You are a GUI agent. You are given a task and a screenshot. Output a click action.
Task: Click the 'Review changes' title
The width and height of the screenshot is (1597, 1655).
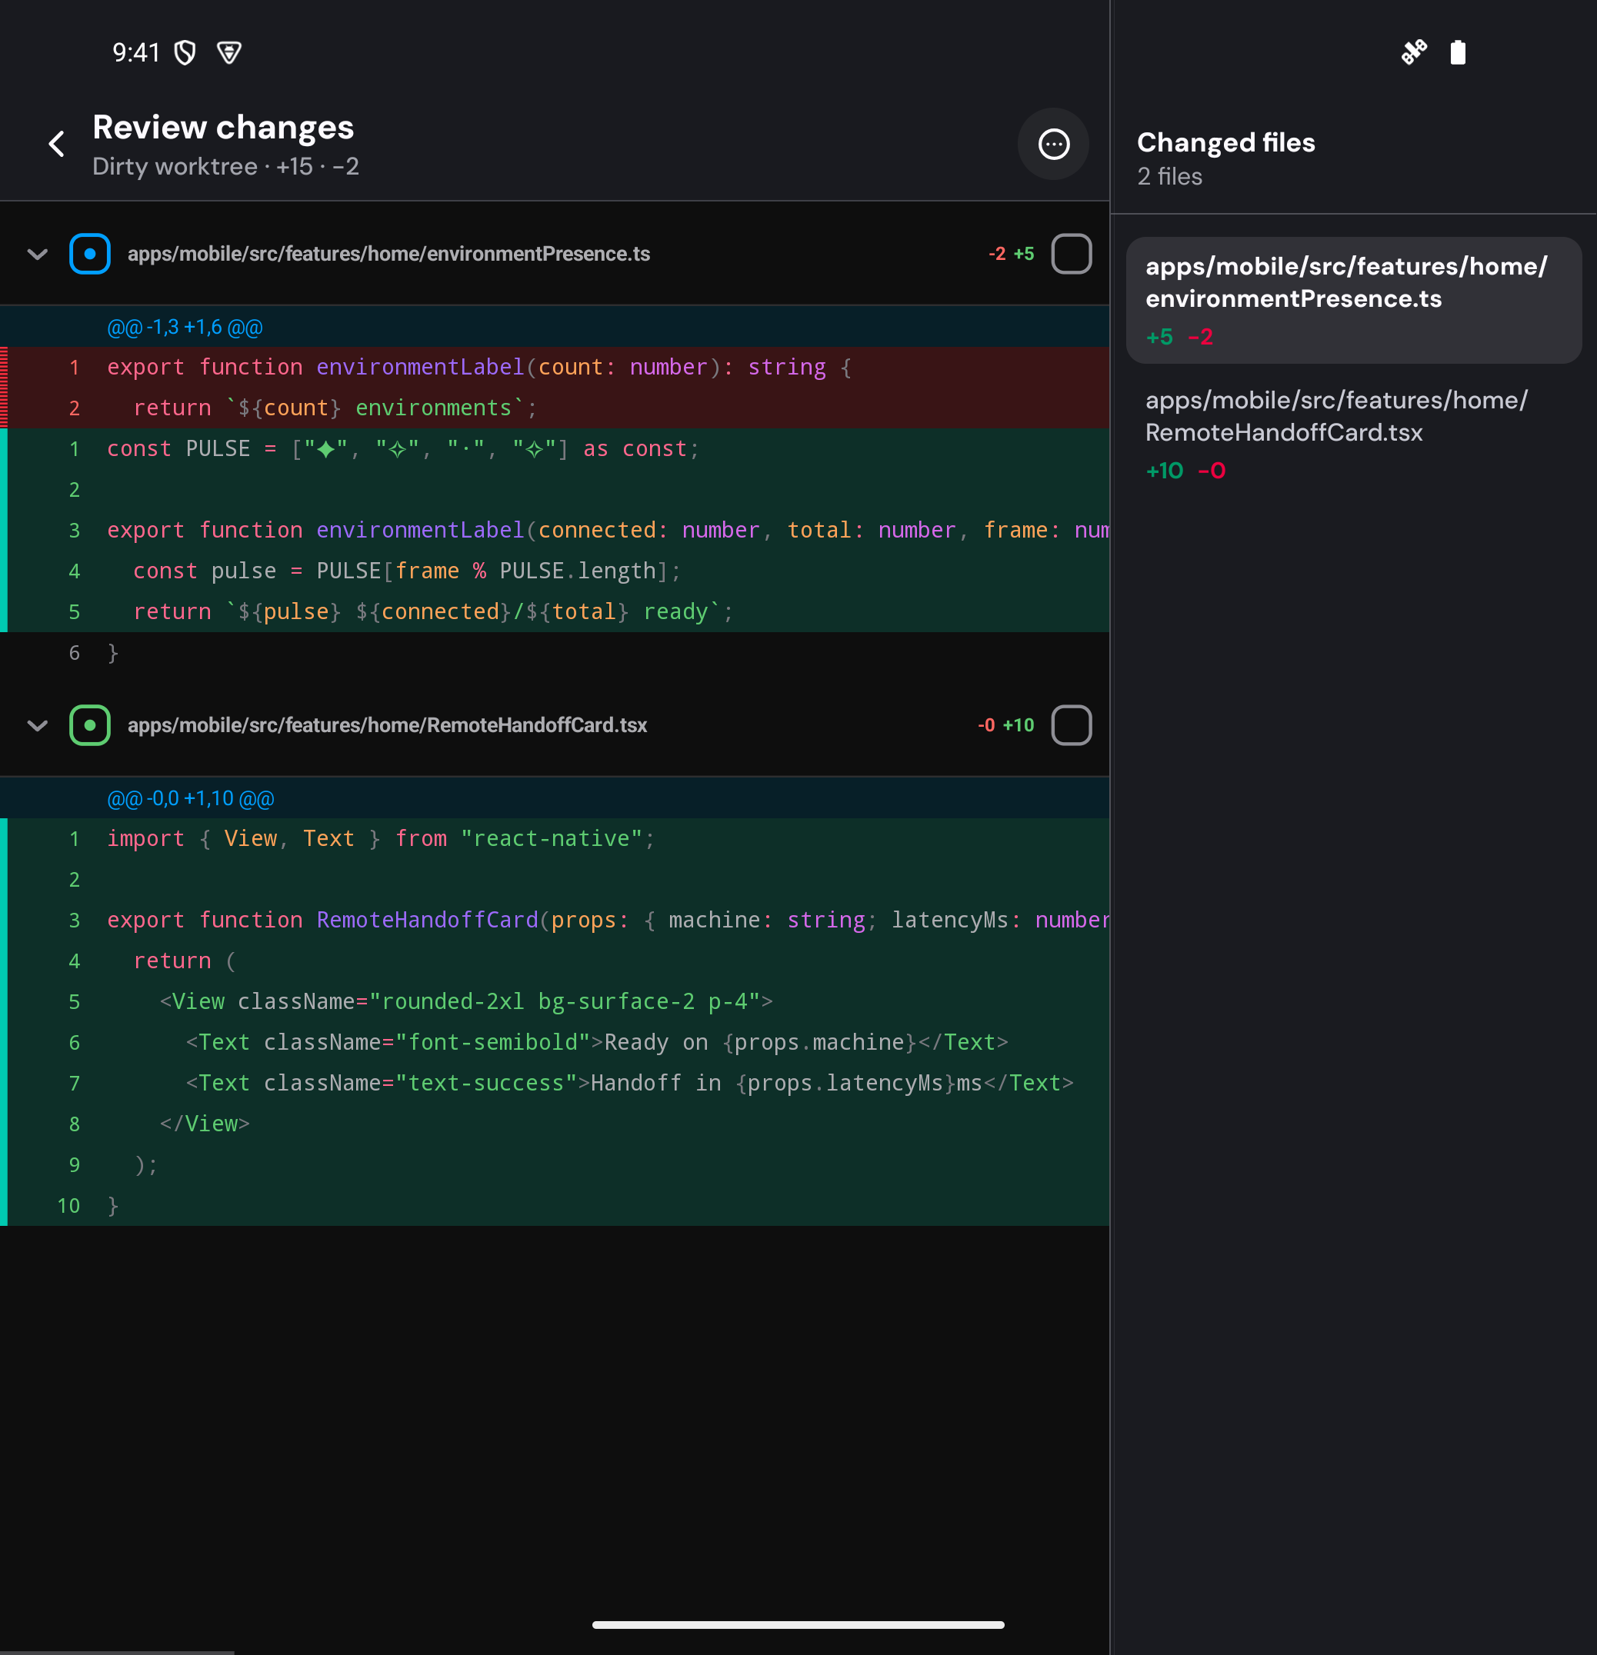223,127
